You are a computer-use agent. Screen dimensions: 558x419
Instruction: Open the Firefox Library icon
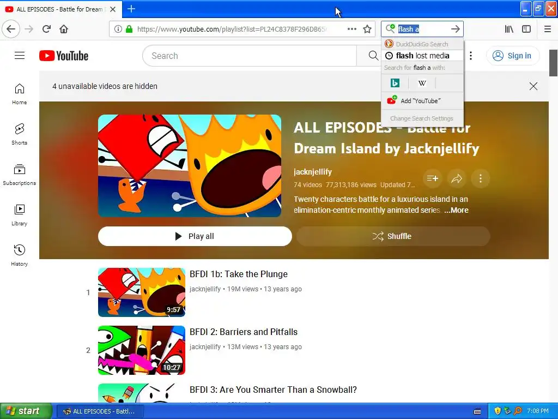(509, 29)
